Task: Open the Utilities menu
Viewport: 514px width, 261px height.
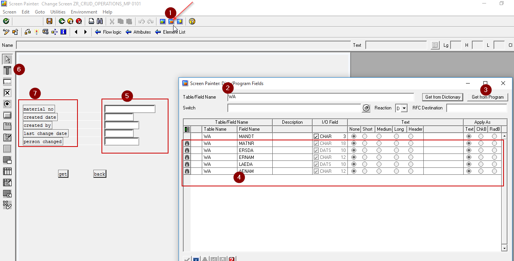Action: (58, 12)
